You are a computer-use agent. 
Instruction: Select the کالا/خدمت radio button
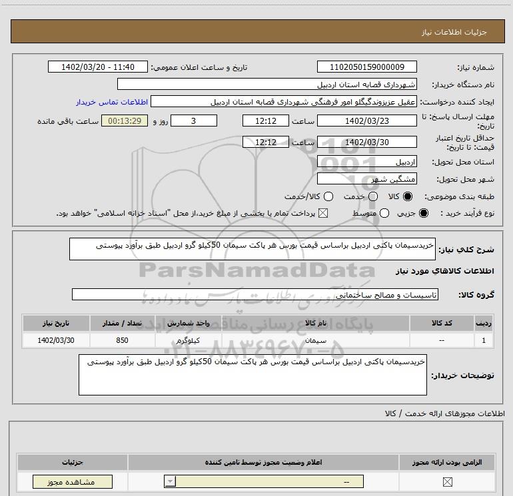click(x=328, y=196)
